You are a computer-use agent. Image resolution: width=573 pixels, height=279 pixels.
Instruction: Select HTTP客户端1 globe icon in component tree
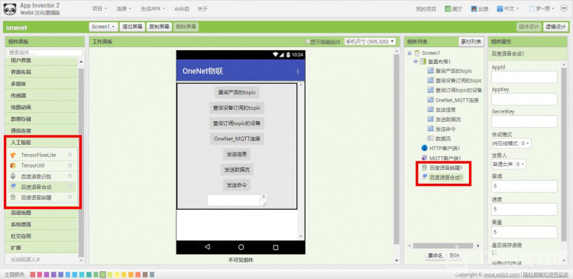424,148
